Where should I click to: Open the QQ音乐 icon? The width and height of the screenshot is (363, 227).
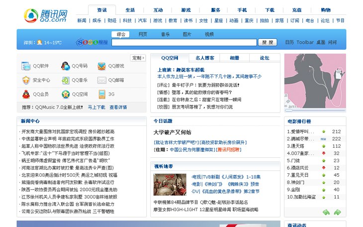(x=65, y=80)
